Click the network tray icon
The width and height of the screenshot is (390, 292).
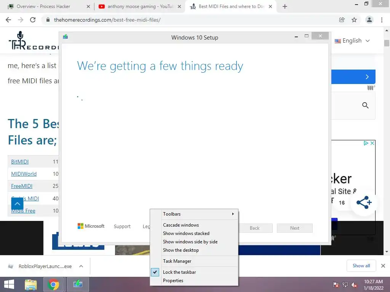coord(345,285)
